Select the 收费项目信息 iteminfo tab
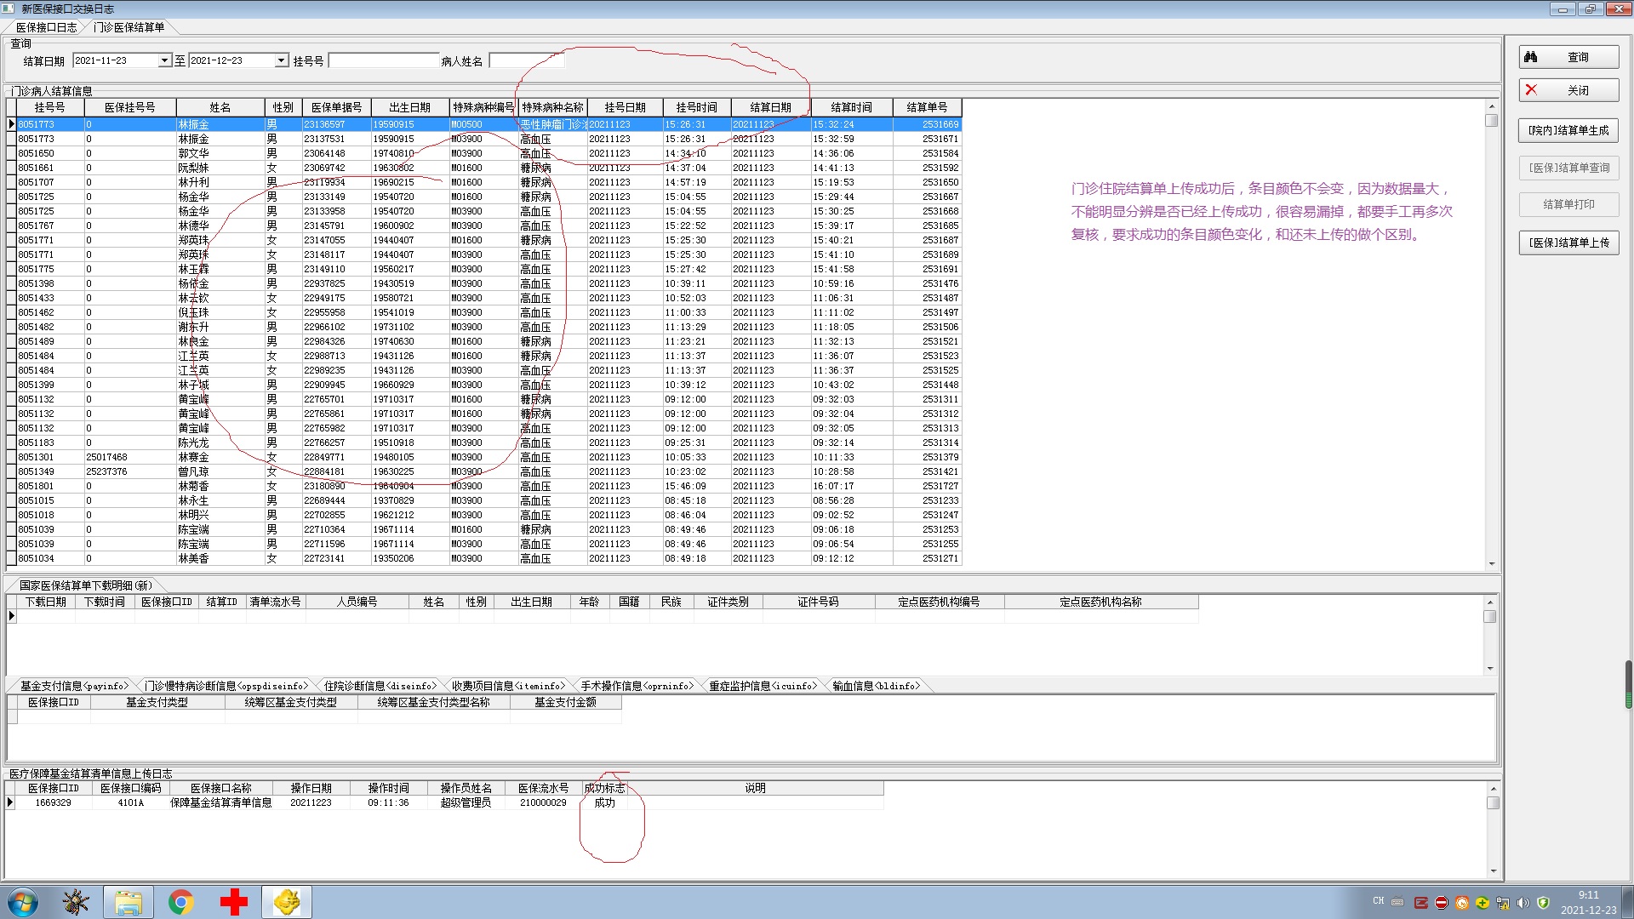Screen dimensions: 1634x919 [x=507, y=686]
